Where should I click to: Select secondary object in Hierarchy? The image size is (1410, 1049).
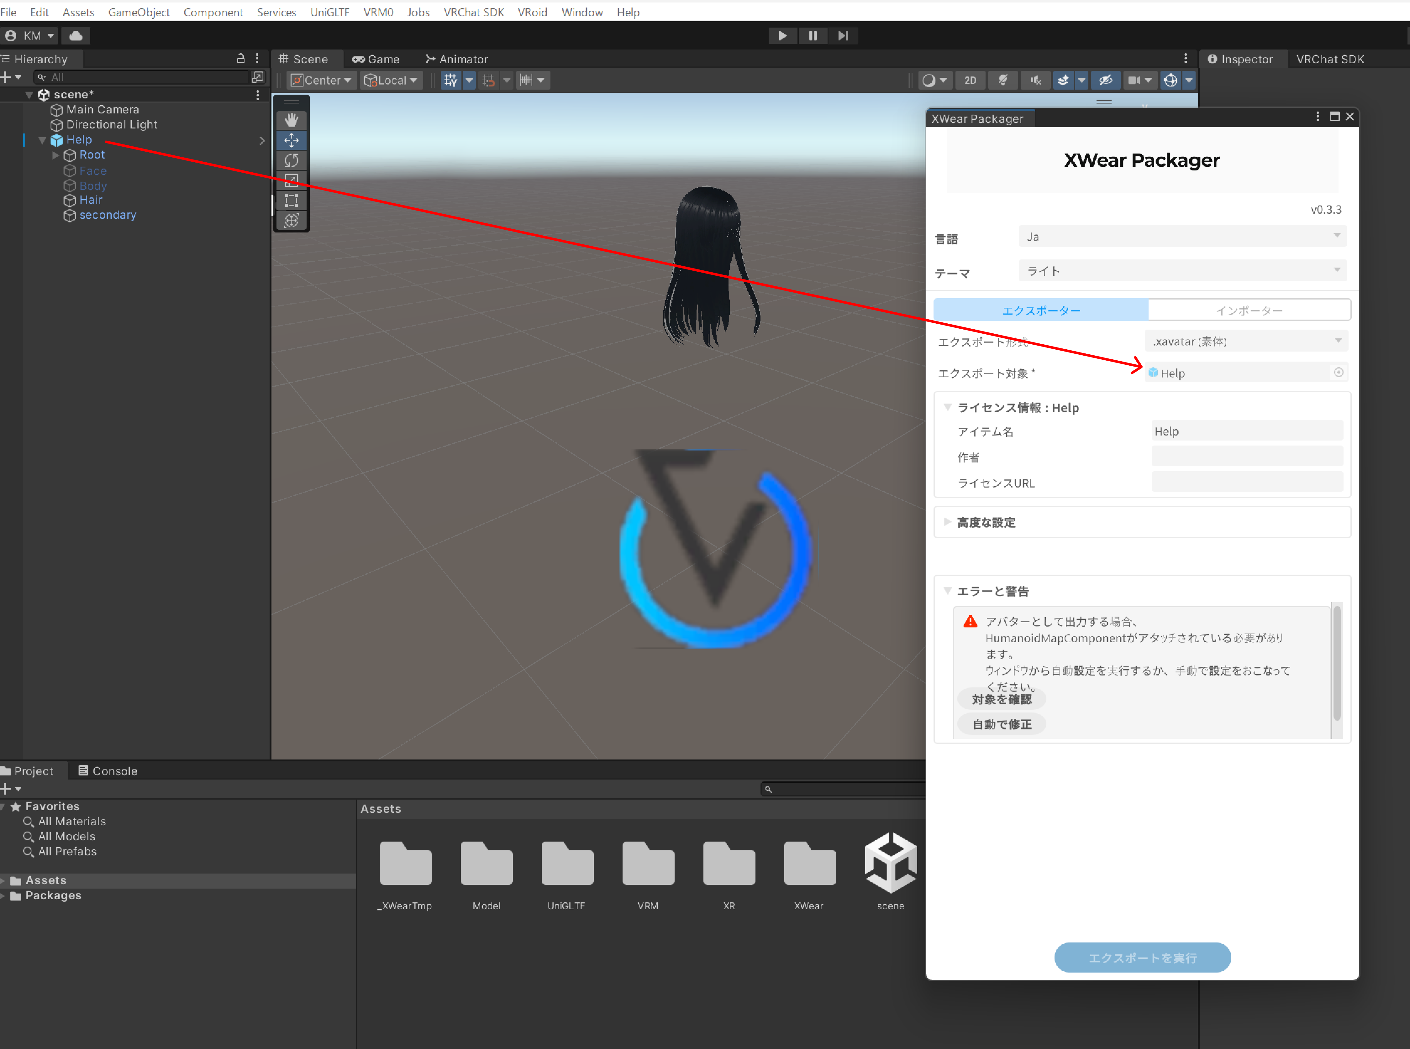coord(107,215)
